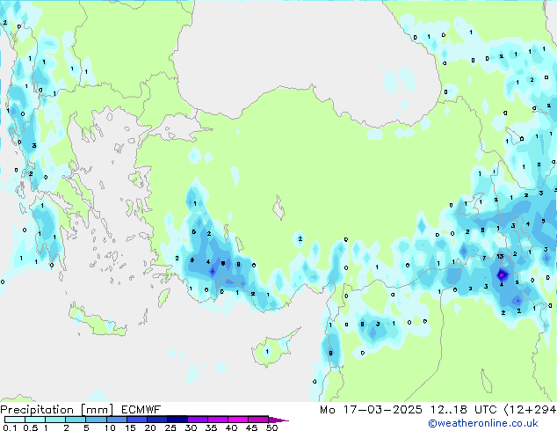Click the 40–45 mm magenta legend swatch

(238, 420)
